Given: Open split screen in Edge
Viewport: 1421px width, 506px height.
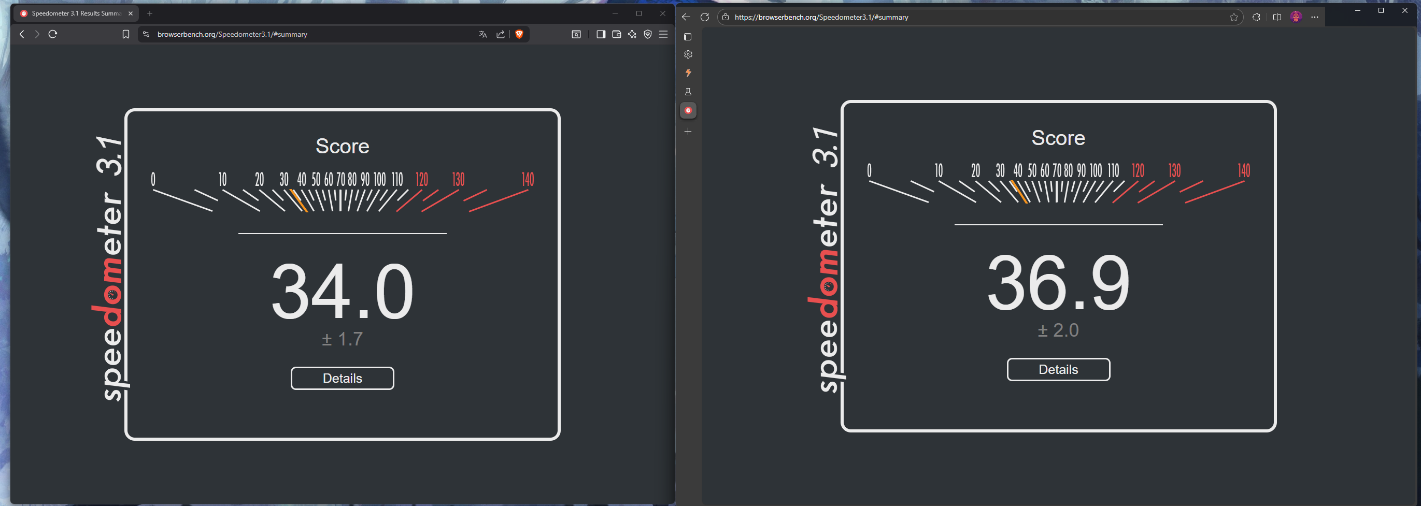Looking at the screenshot, I should pos(1277,17).
